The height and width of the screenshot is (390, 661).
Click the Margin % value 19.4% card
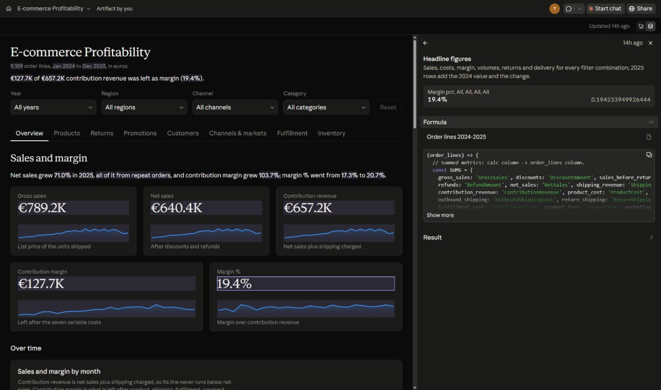(306, 284)
